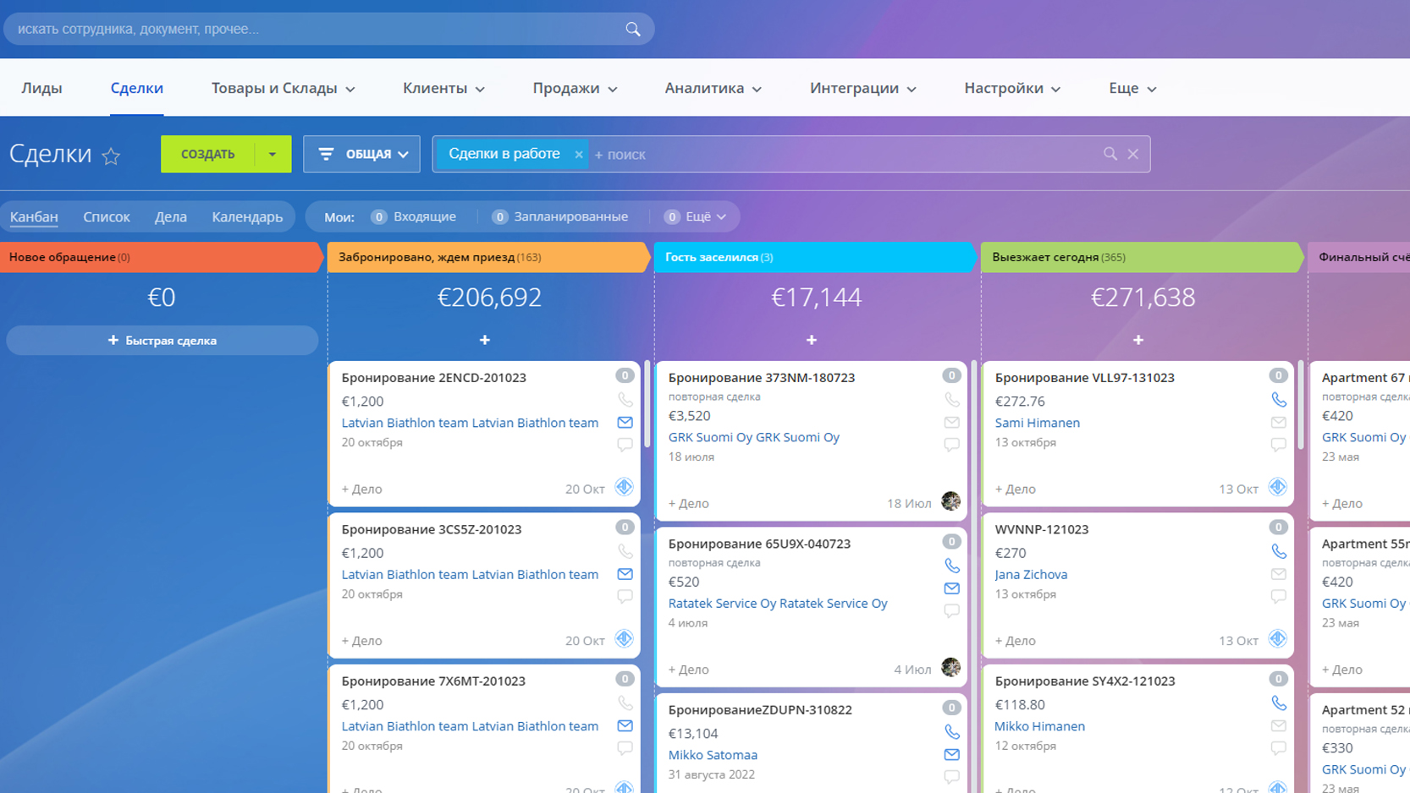This screenshot has width=1410, height=793.
Task: Switch to Канбан view
Action: pos(34,217)
